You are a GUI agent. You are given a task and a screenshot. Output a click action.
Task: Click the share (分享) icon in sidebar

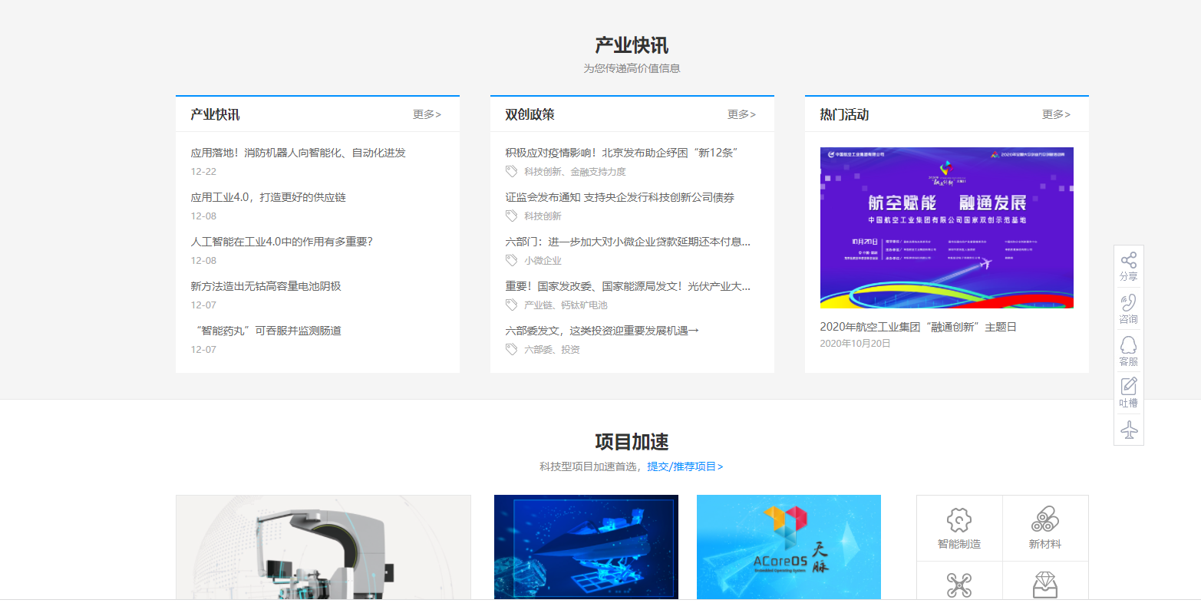coord(1128,261)
